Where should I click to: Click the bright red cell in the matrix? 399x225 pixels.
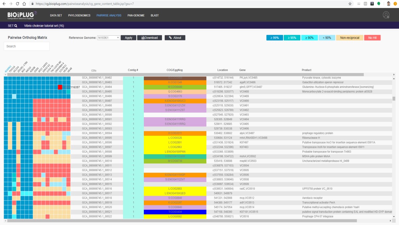pyautogui.click(x=60, y=87)
